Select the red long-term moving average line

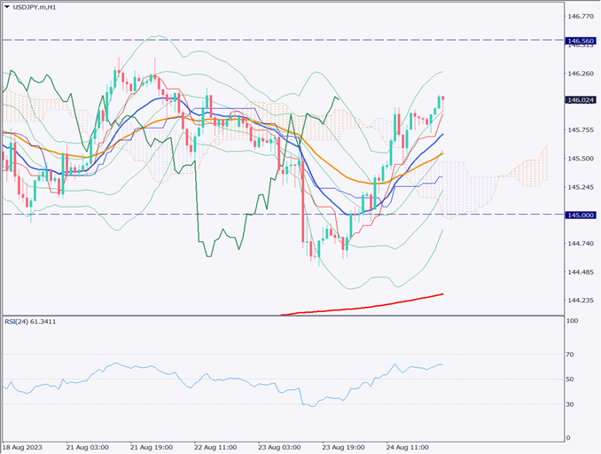tap(372, 306)
